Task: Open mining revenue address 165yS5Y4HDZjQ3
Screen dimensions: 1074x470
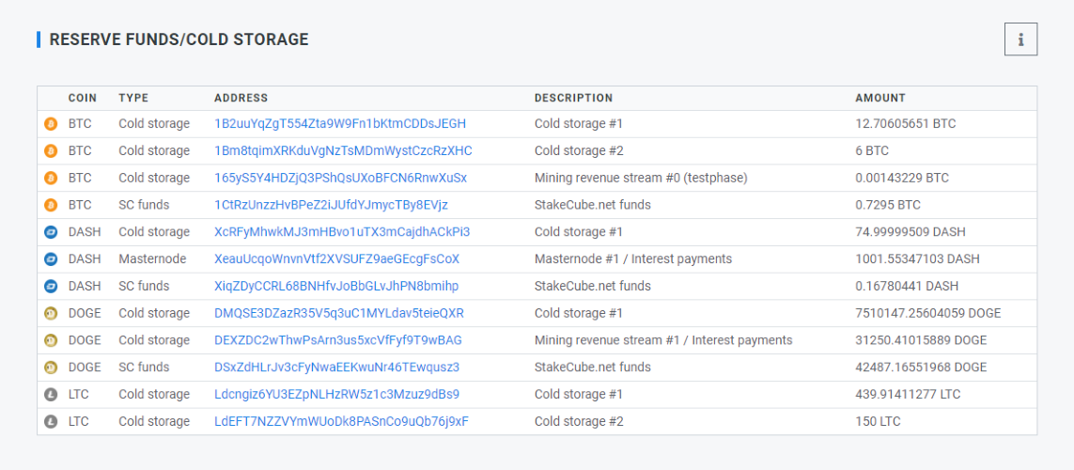Action: pyautogui.click(x=340, y=179)
